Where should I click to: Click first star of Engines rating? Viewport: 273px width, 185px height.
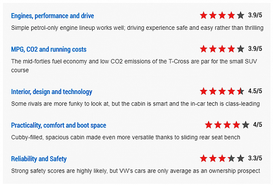pos(204,16)
